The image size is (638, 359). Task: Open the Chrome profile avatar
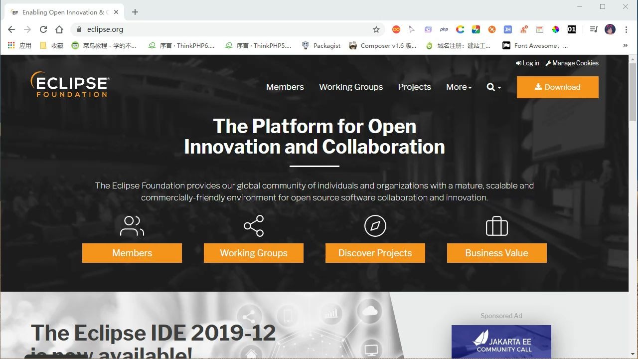610,29
